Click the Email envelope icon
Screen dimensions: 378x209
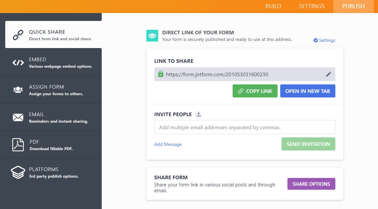pos(18,117)
